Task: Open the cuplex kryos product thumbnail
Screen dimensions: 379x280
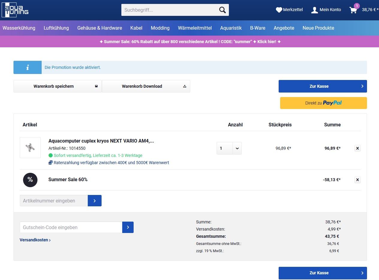Action: pyautogui.click(x=30, y=148)
